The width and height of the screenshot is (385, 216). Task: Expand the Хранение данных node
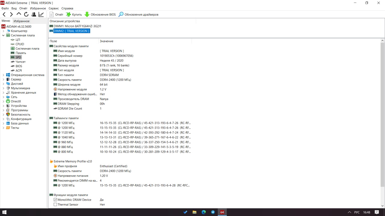[3, 92]
